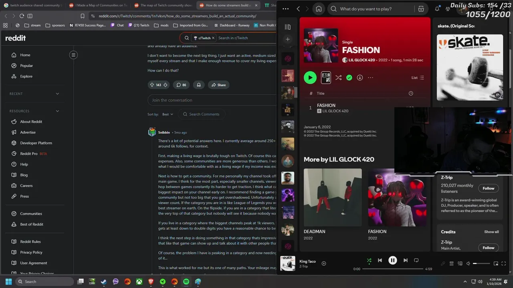Toggle shuffle in Spotify player bar
This screenshot has width=513, height=288.
coord(369,260)
